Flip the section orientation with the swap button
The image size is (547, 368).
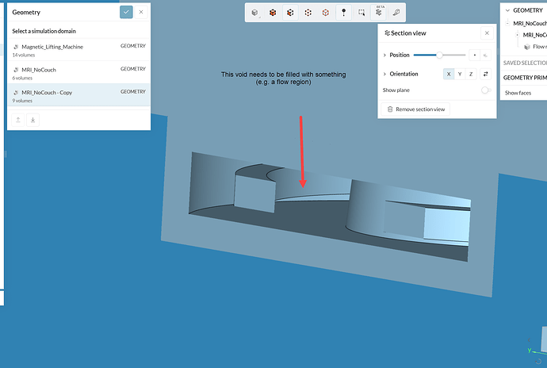coord(486,74)
